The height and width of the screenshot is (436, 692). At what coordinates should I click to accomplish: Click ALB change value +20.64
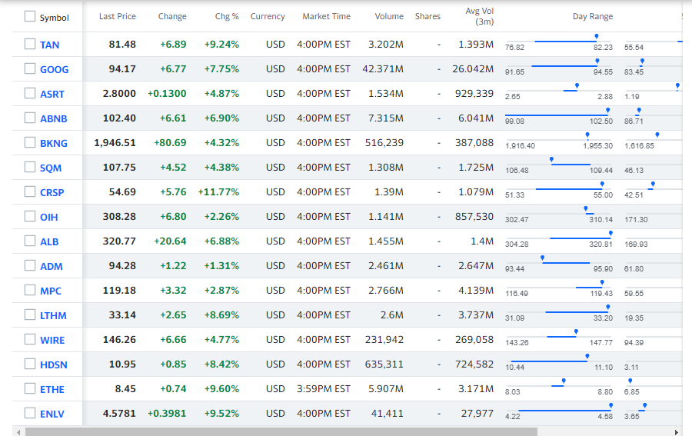170,241
